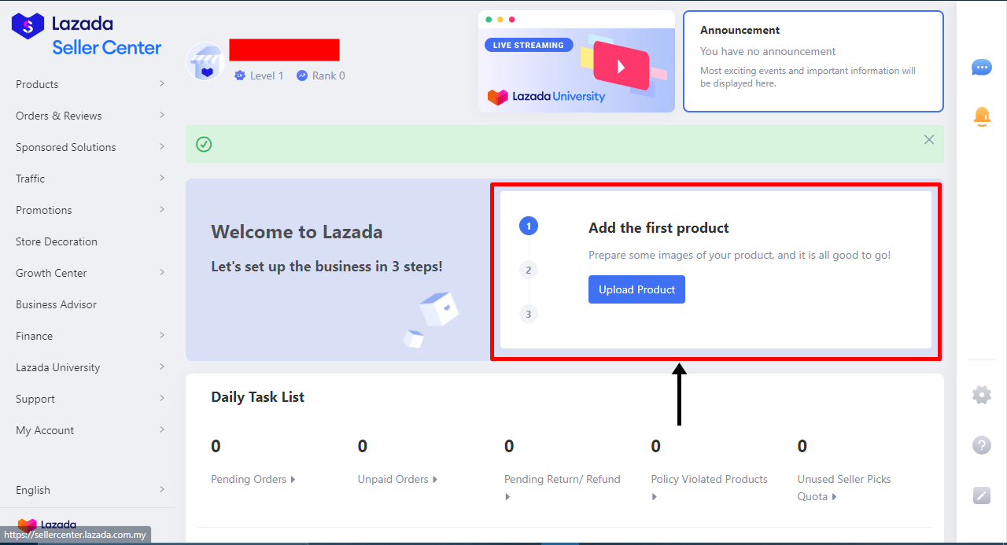Open the English language selector
Viewport: 1007px width, 545px height.
click(x=90, y=490)
